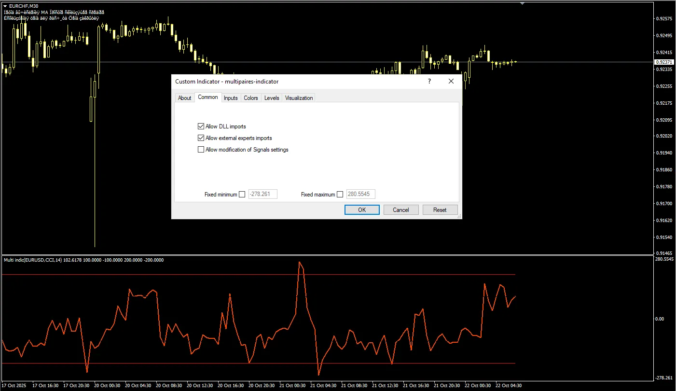Click the Fixed minimum value field

[263, 195]
